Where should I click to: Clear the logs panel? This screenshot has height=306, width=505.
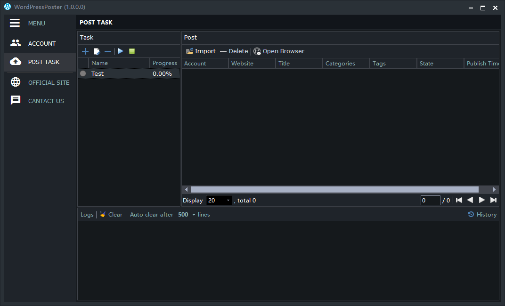[111, 215]
